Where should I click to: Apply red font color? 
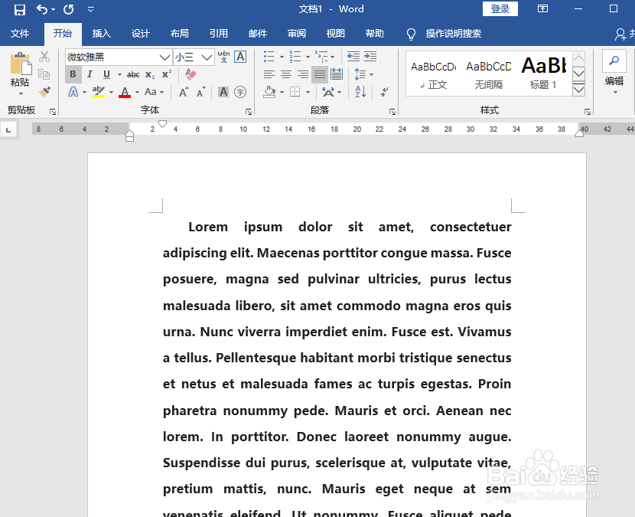tap(125, 92)
